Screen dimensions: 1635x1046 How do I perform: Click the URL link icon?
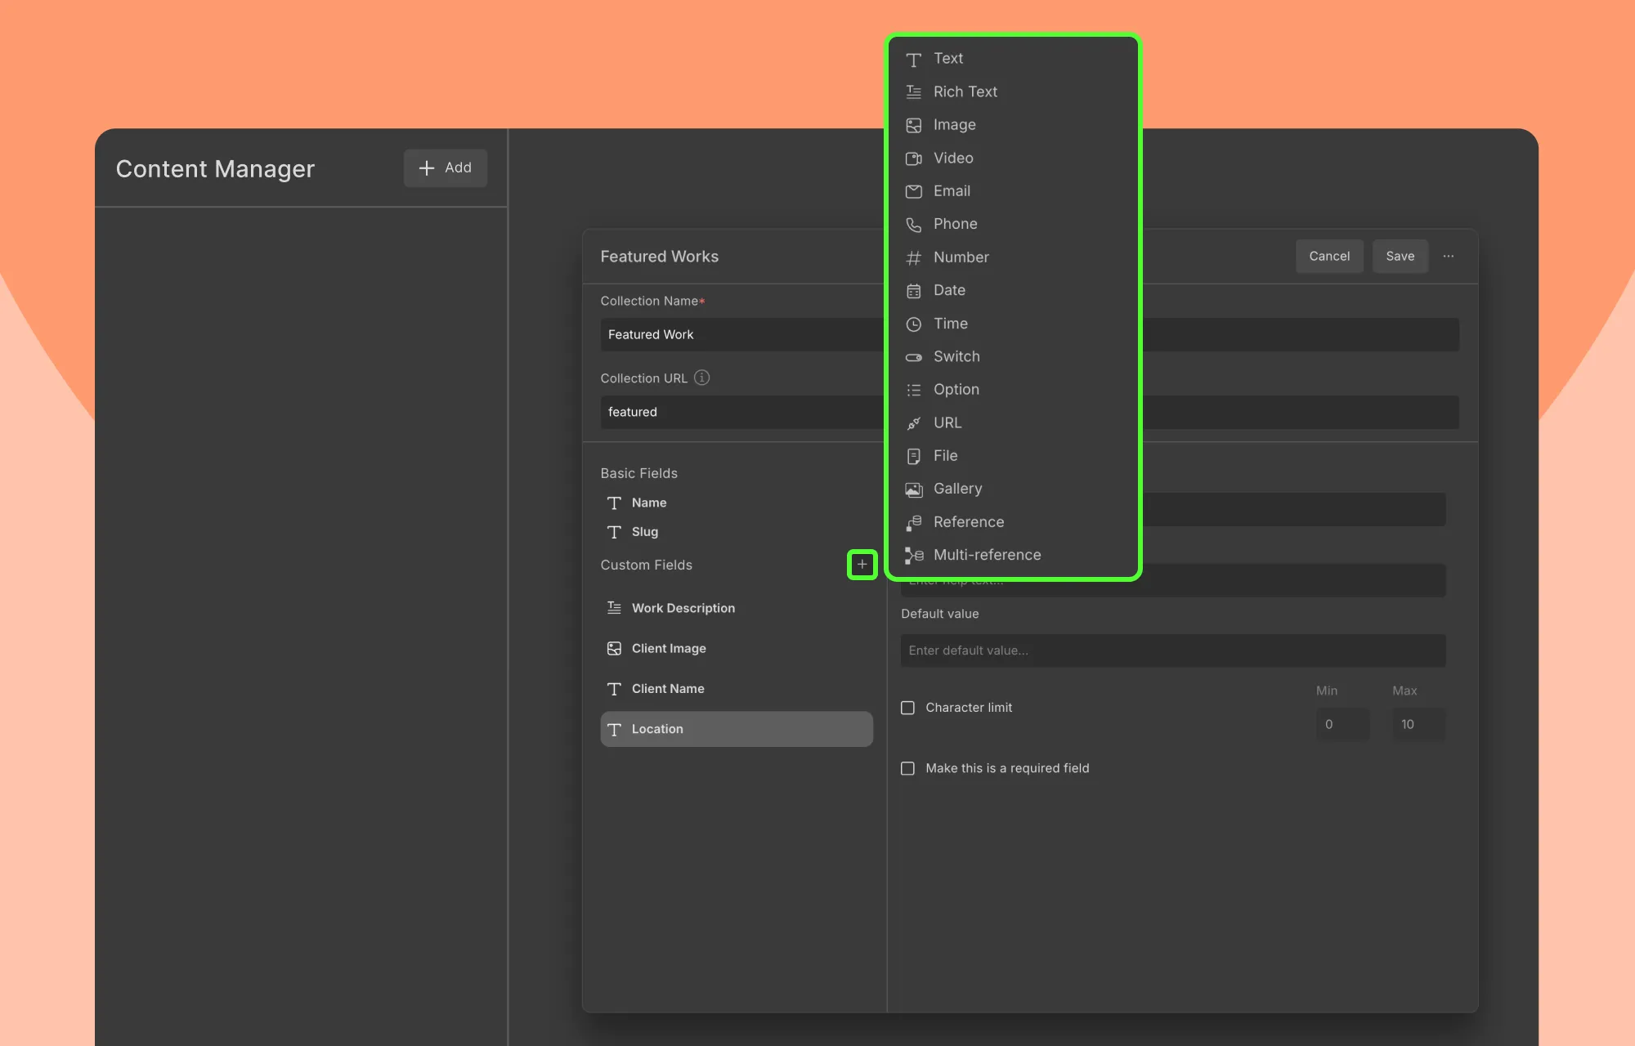click(x=913, y=423)
